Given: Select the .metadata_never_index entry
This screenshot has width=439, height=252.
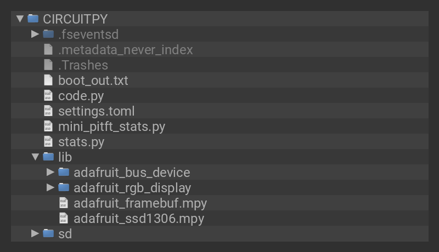Looking at the screenshot, I should click(126, 49).
